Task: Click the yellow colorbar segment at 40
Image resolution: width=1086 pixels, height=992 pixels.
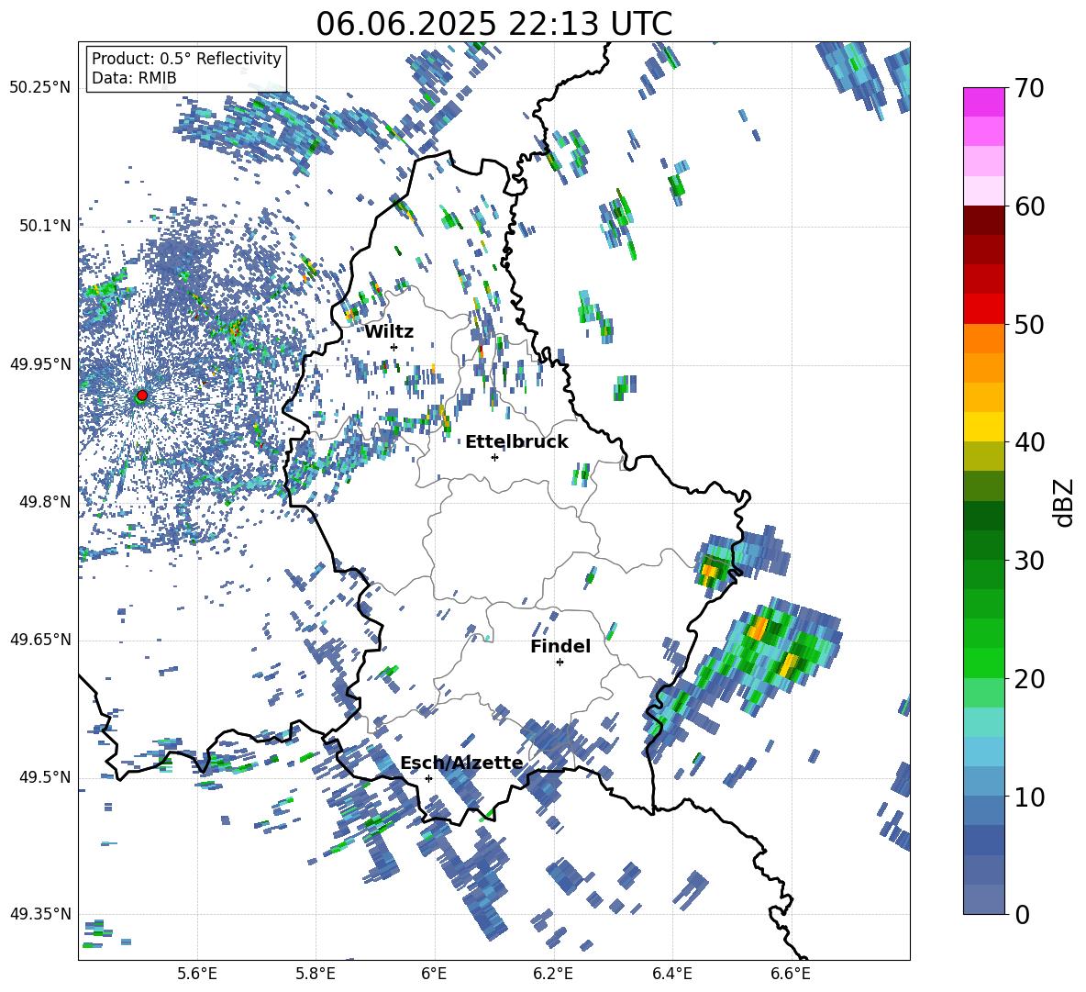Action: pos(983,428)
